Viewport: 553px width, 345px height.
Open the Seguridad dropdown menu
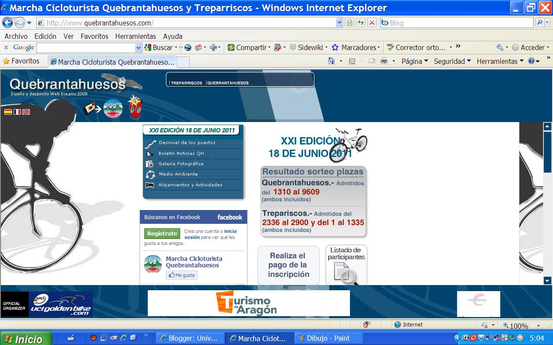[x=452, y=61]
